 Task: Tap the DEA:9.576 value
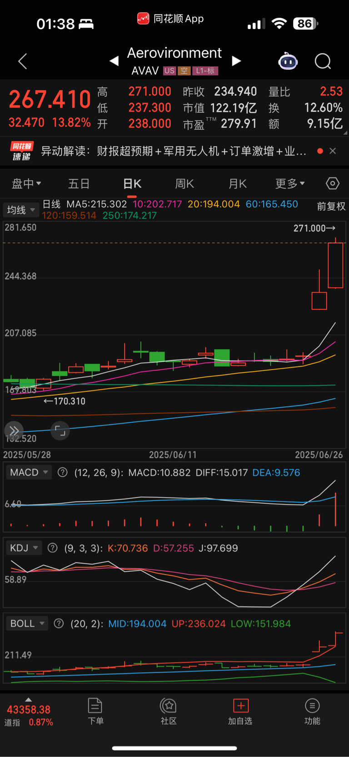tap(276, 472)
